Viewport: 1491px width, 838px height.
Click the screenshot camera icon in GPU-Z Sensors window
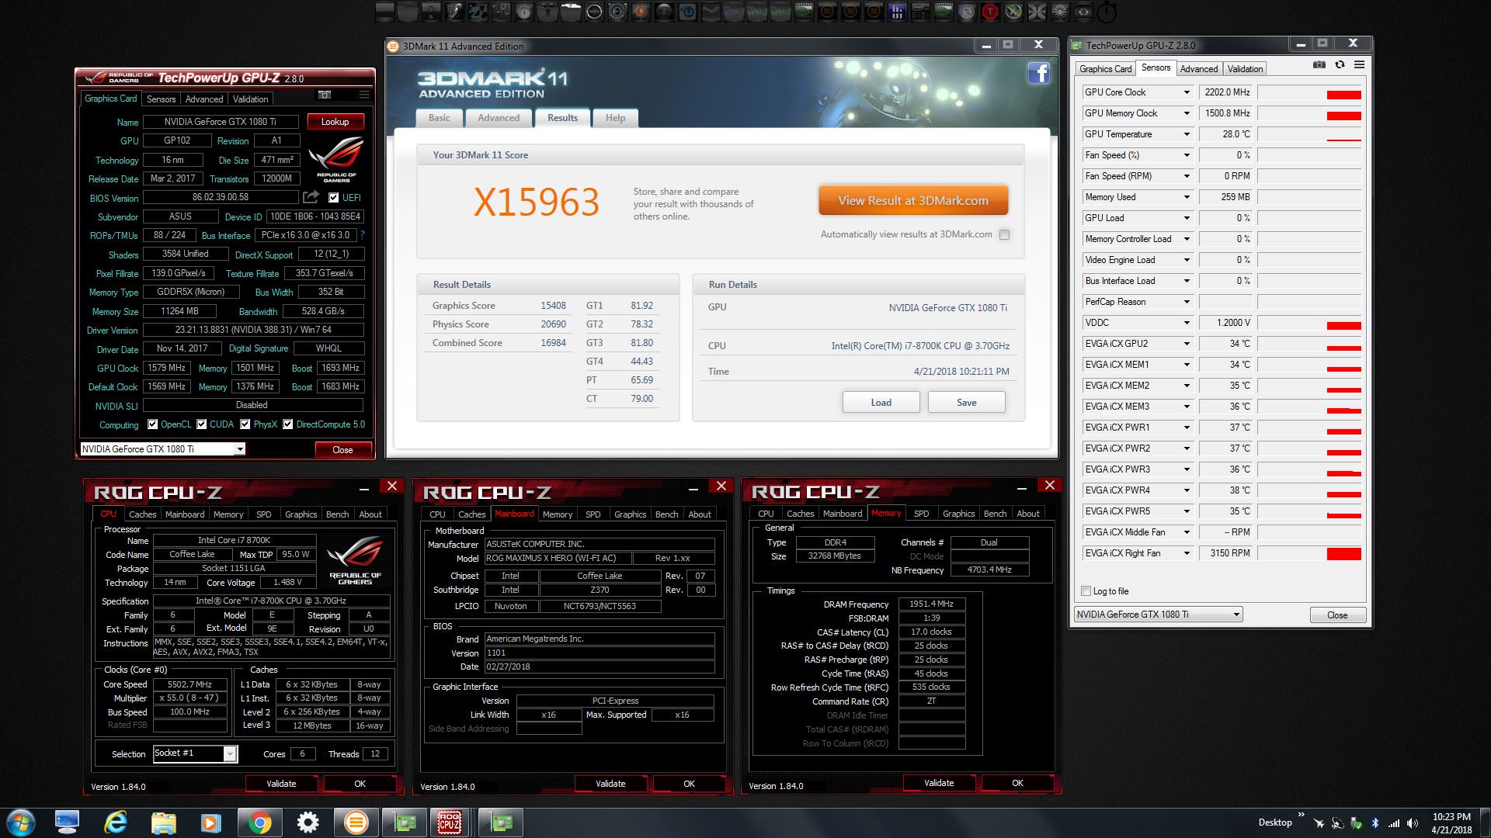tap(1319, 65)
